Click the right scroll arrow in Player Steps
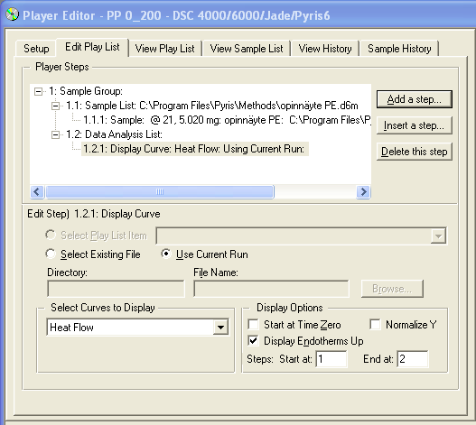This screenshot has width=476, height=425. click(x=363, y=191)
